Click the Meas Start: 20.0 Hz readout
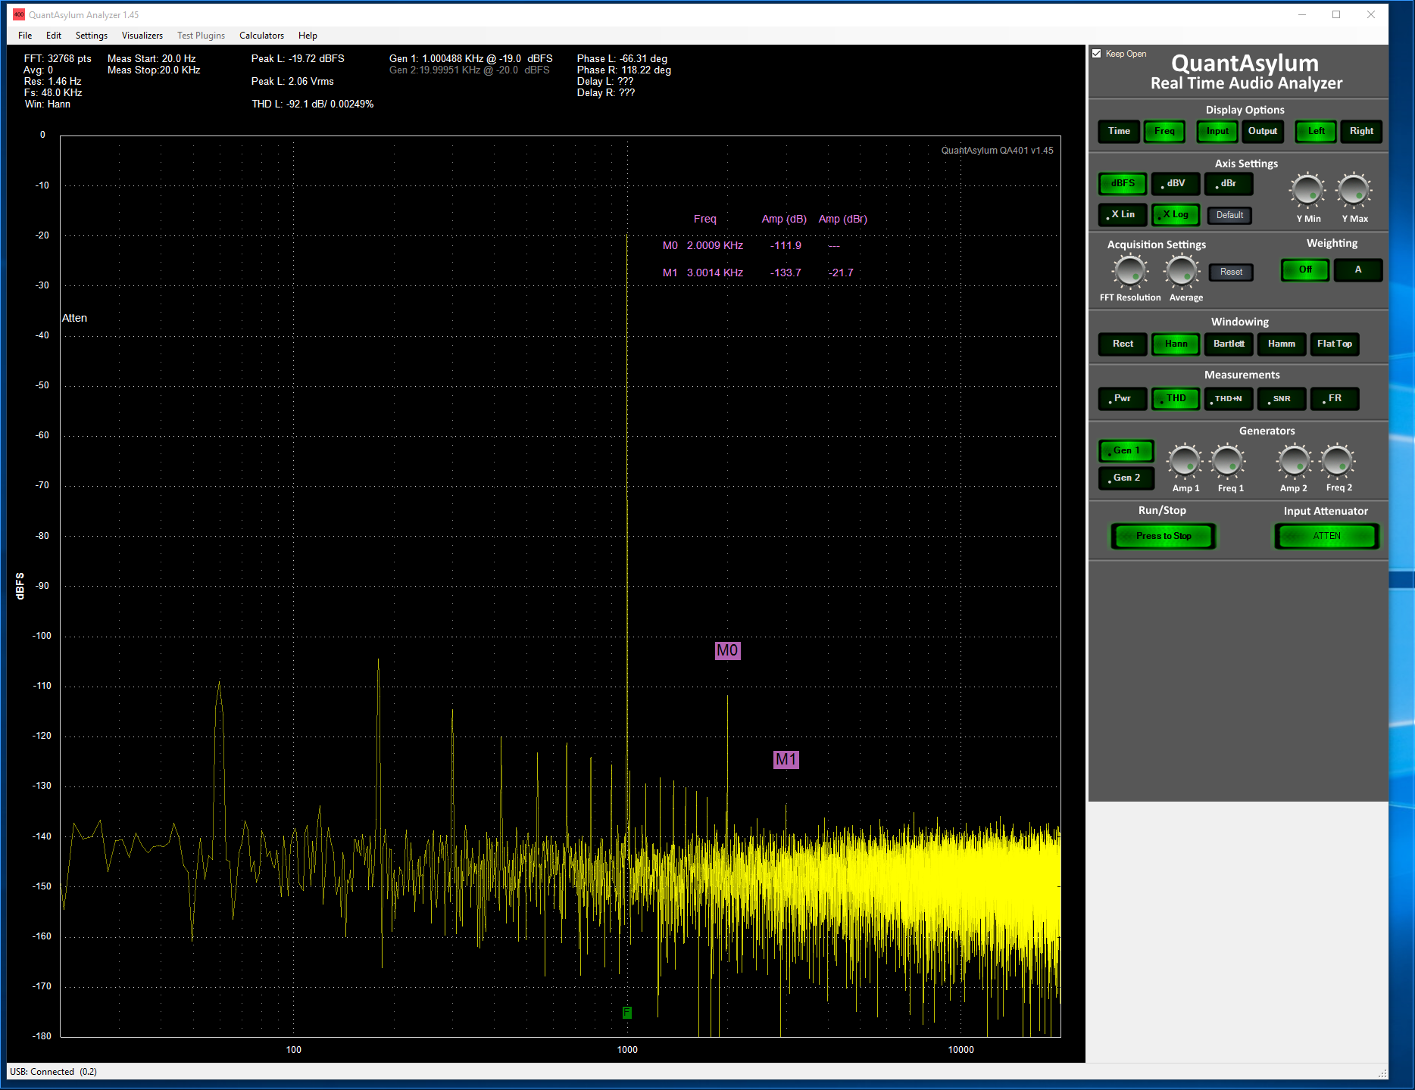Image resolution: width=1415 pixels, height=1090 pixels. 151,58
